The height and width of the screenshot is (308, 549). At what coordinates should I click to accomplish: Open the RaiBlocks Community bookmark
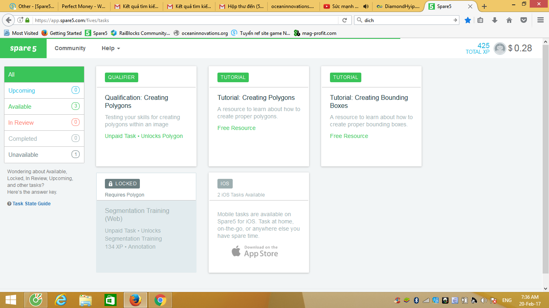140,33
